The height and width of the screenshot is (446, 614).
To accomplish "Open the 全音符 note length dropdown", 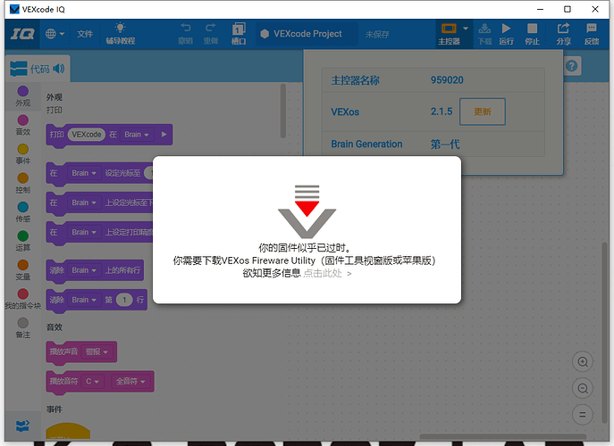I will (130, 381).
